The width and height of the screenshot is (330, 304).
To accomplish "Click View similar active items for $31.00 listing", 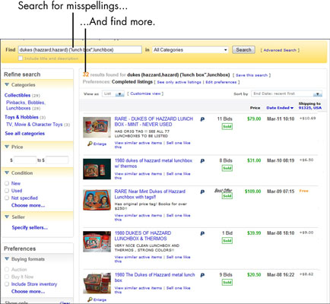I will (x=138, y=174).
